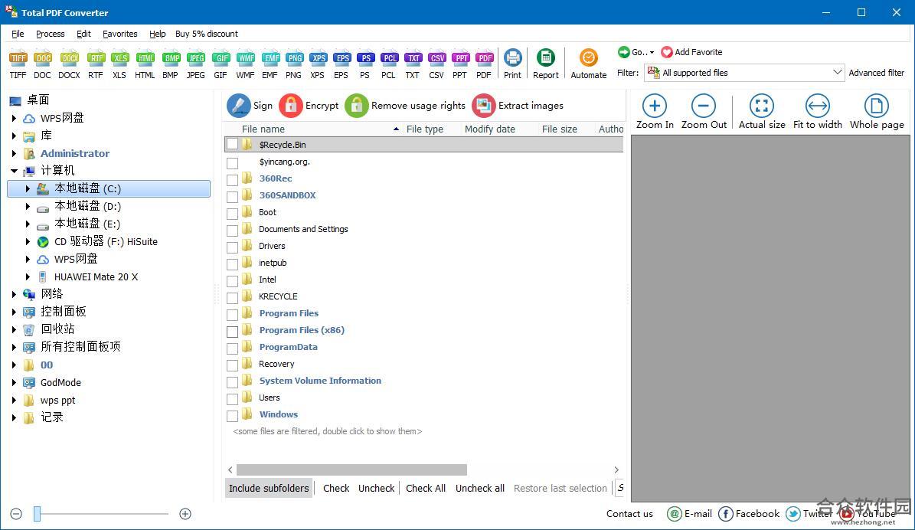Check the 360Rec folder box
Screen dimensions: 915x530
232,179
